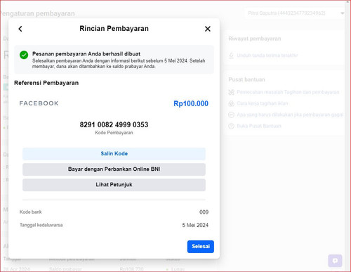Open Apa yang harus dilakukan jika pembayaran gagal
The image size is (351, 272).
tap(290, 115)
